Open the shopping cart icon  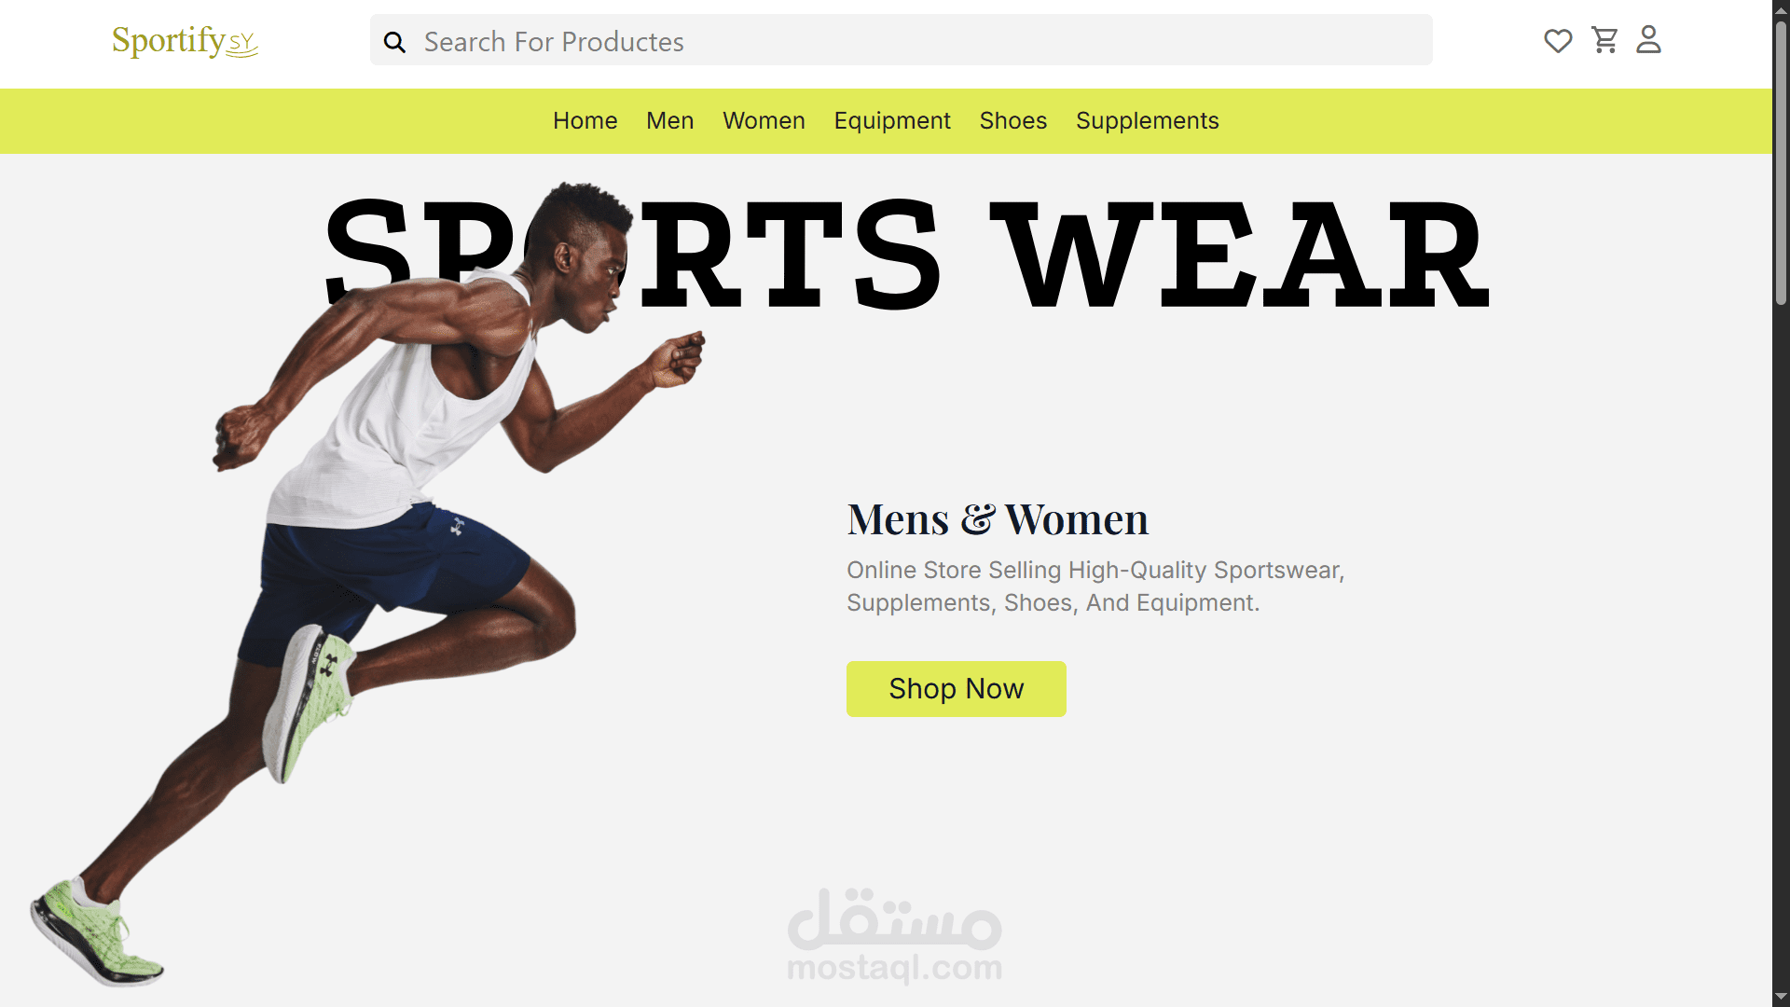[1604, 40]
